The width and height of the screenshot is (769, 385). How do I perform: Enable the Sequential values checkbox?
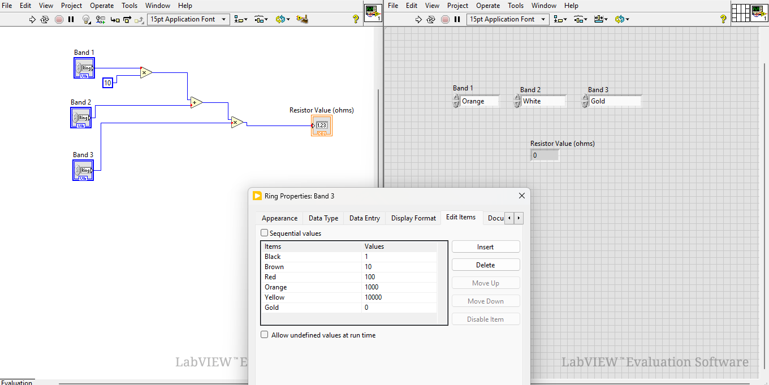coord(264,233)
